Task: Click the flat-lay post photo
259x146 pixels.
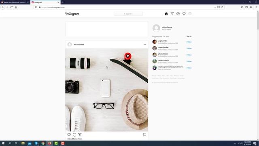Action: point(107,90)
